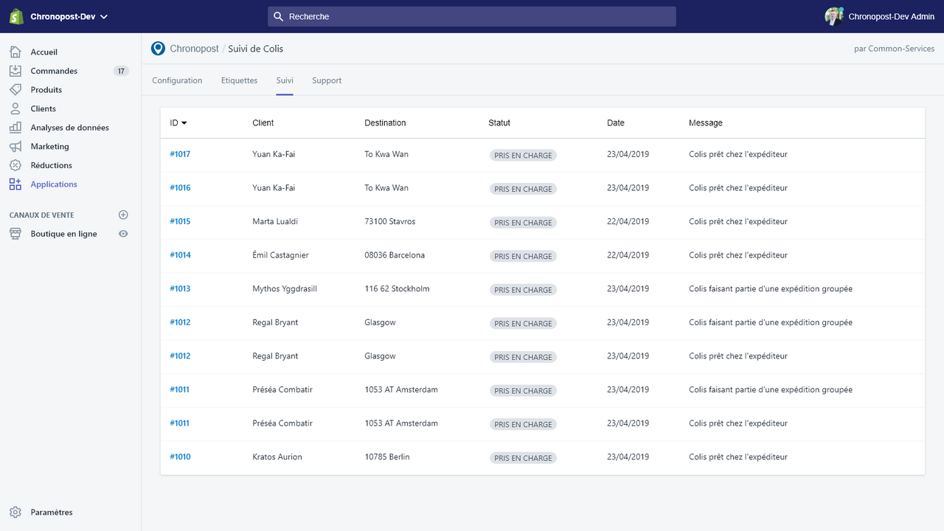Switch to the Configuration tab
Image resolution: width=944 pixels, height=531 pixels.
tap(177, 80)
